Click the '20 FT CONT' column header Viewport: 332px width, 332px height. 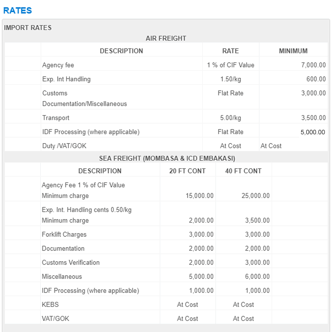point(187,171)
